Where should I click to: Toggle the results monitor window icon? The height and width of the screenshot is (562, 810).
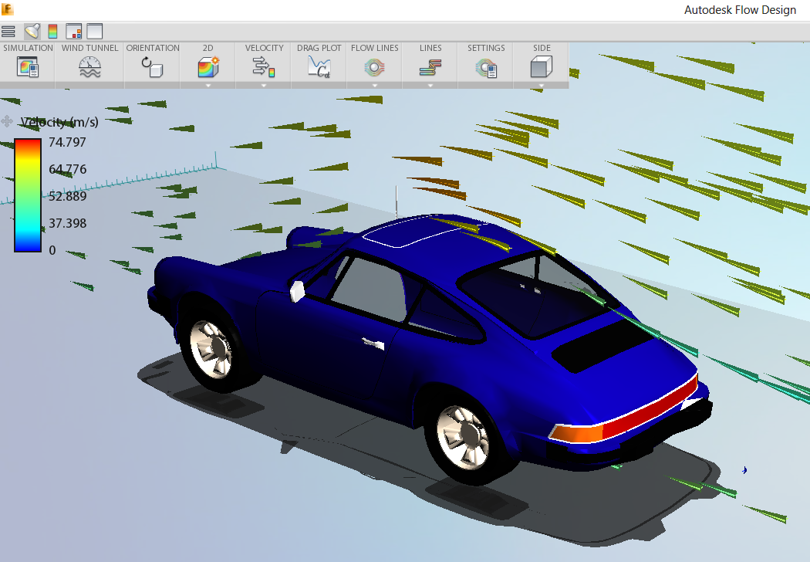[74, 31]
